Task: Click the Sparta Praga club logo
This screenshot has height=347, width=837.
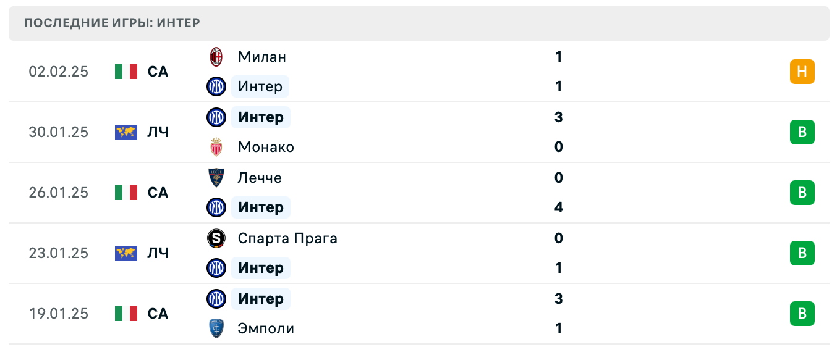Action: coord(216,238)
